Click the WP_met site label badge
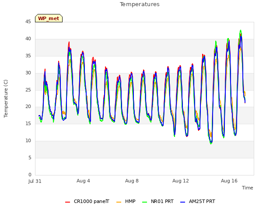 (49, 18)
